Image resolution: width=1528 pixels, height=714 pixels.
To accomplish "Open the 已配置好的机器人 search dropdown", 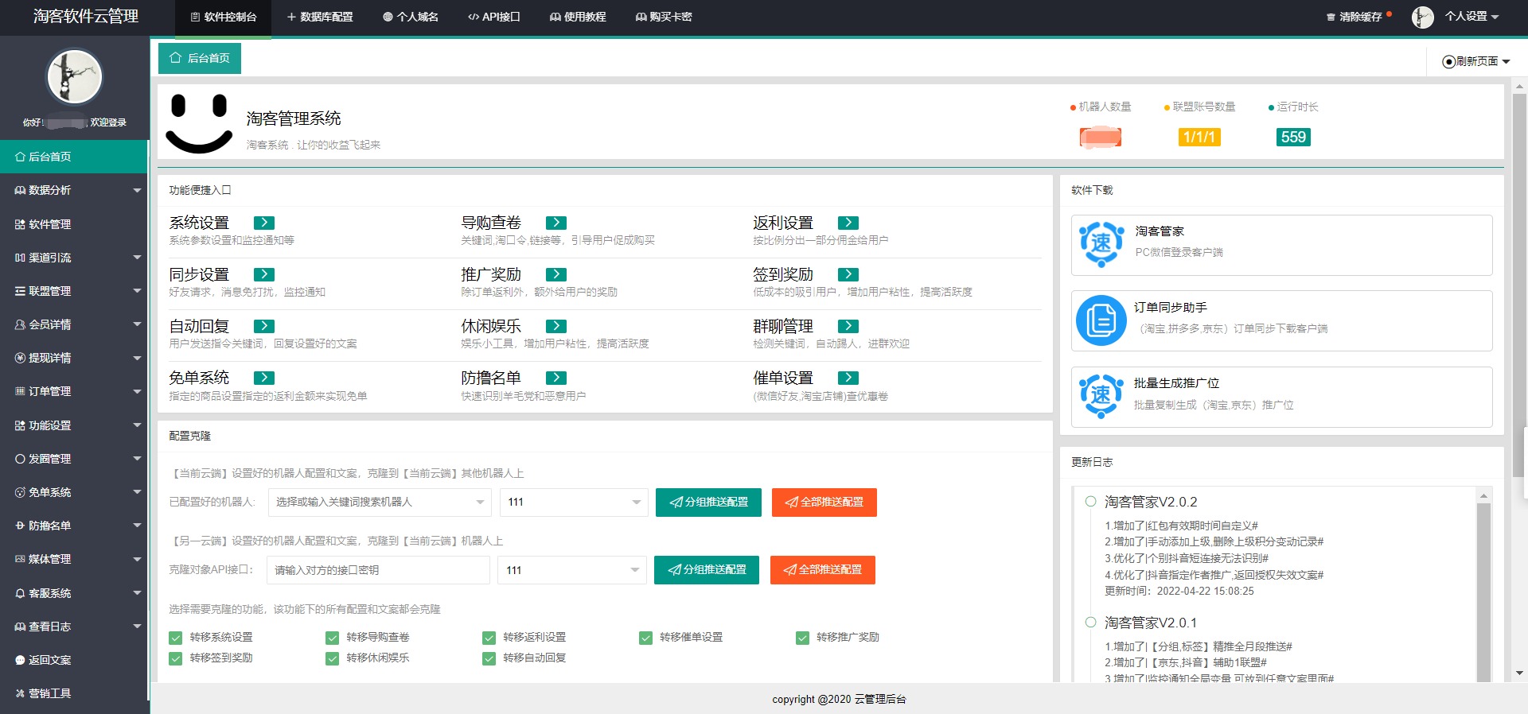I will pyautogui.click(x=380, y=503).
